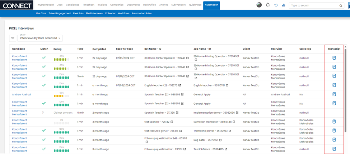View transcript for test spanish bot row
The width and height of the screenshot is (350, 154).
334,121
